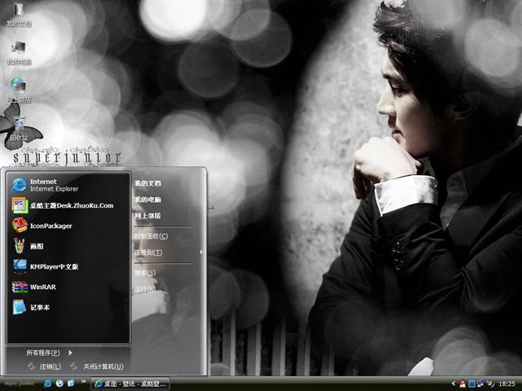This screenshot has width=522, height=391.
Task: Open the 我的电脑 desktop icon
Action: coord(19,52)
